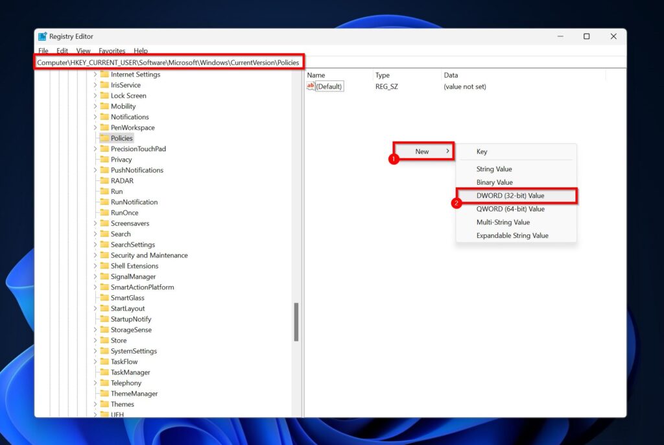Viewport: 664px width, 445px height.
Task: Expand the PrecisionTouchPad key
Action: tap(95, 149)
